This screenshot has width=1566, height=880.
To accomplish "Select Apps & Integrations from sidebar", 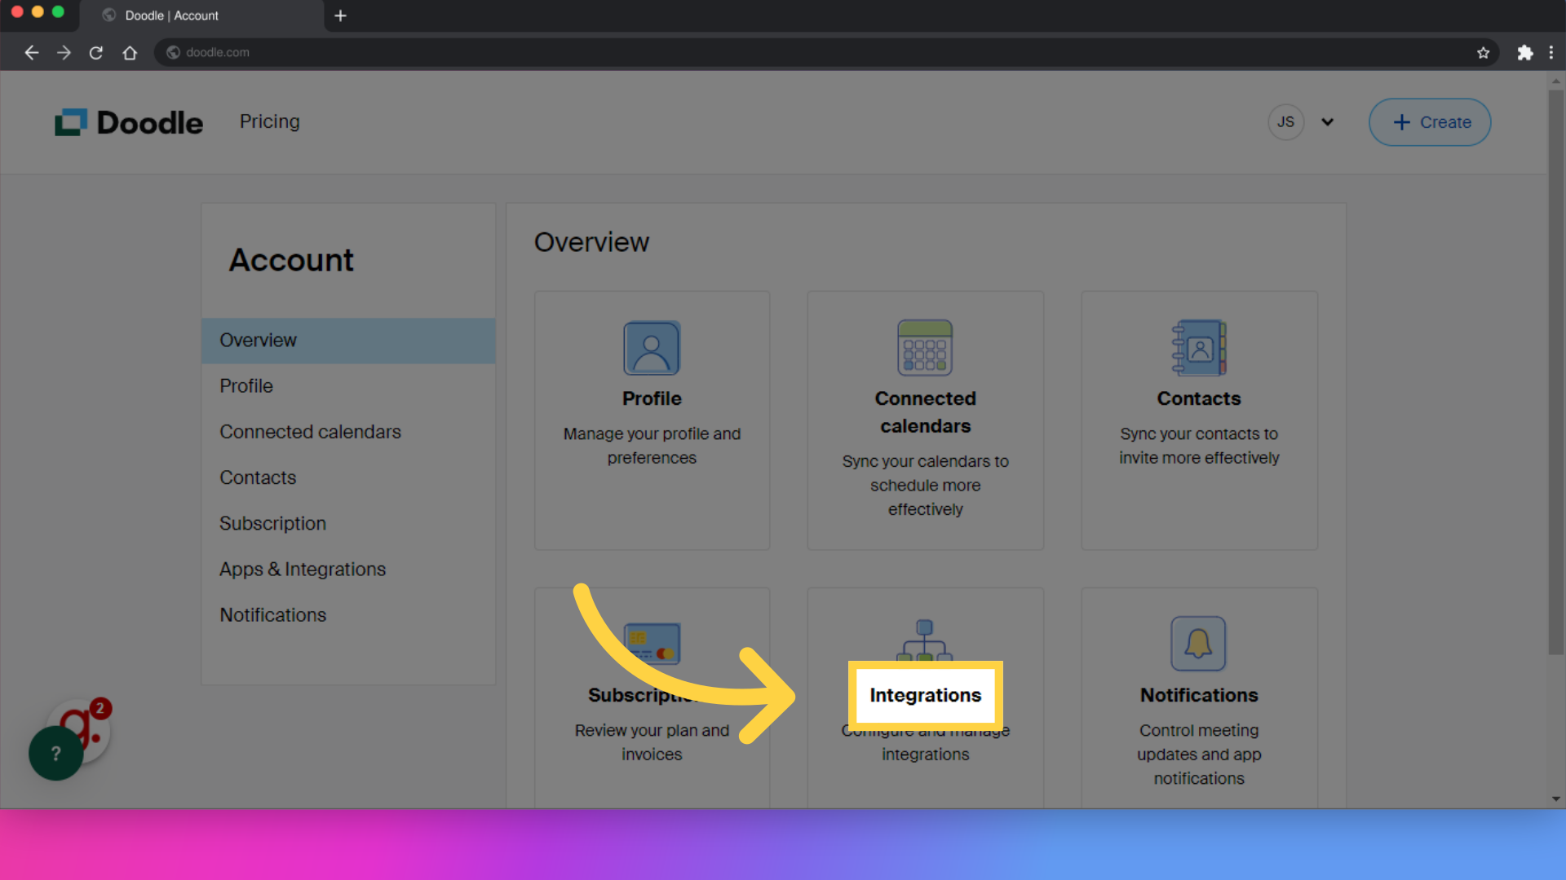I will (303, 569).
